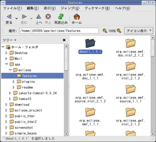The height and width of the screenshot is (142, 156).
Task: Reload folder with 再読込み icon
Action: pos(61,16)
